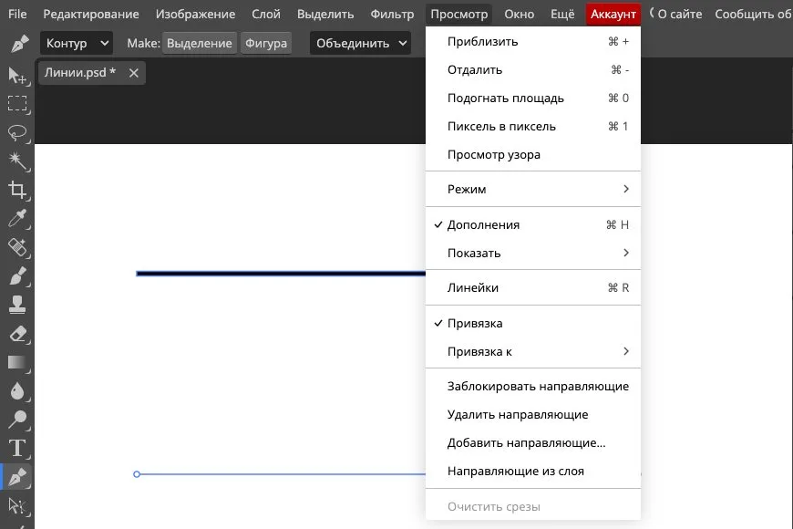Screen dimensions: 793x529
Task: Select the Dodge tool
Action: click(x=17, y=420)
